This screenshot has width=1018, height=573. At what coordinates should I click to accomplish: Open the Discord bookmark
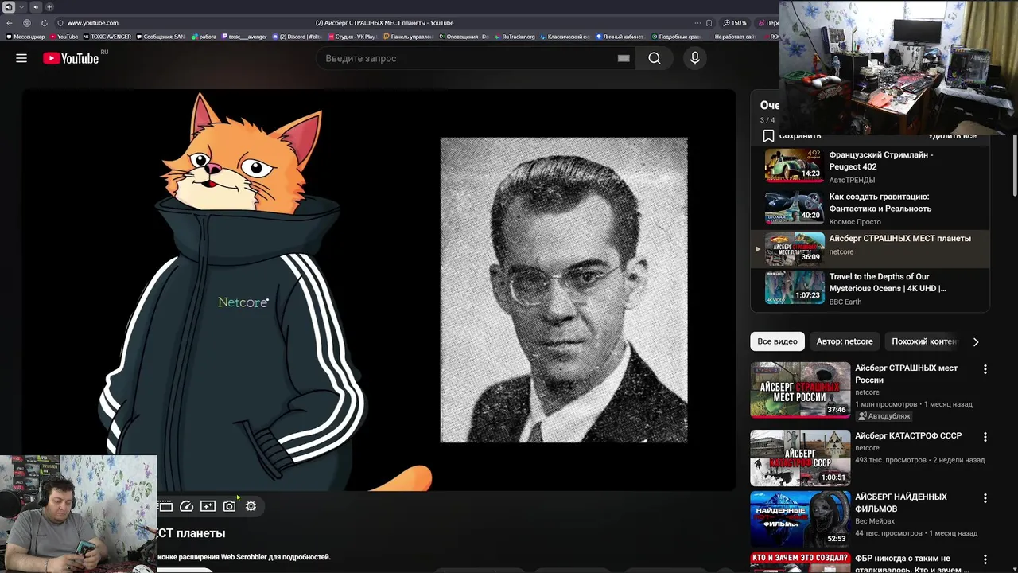297,37
